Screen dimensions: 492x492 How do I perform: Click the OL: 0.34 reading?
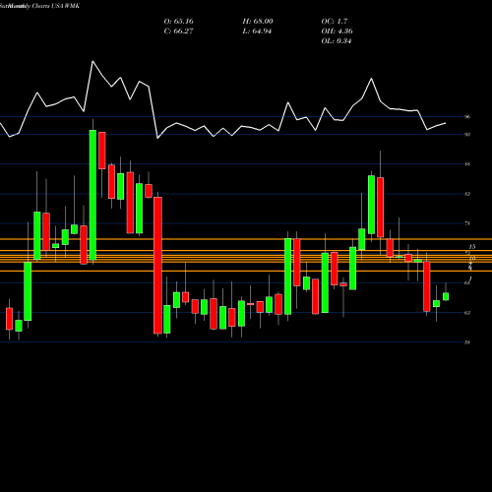(337, 41)
